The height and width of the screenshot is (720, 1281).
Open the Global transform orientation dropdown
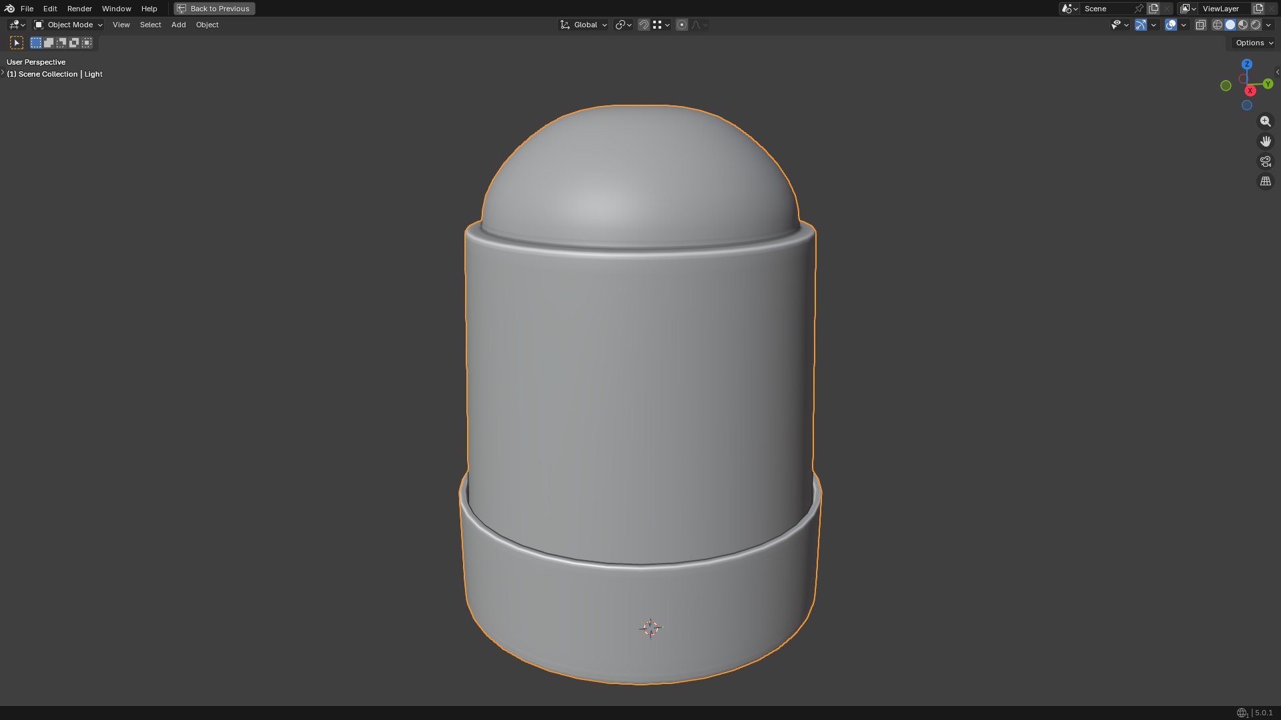point(584,25)
